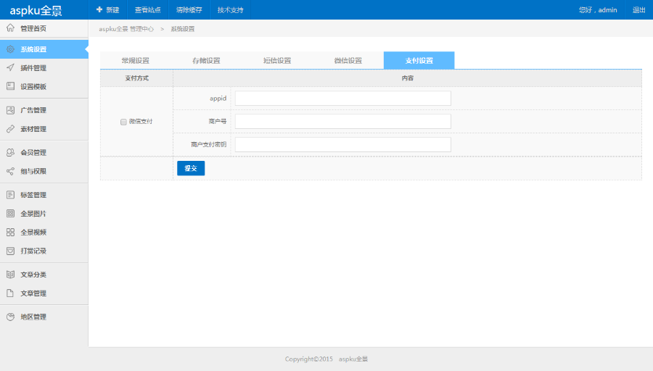Click the 商户支付密钥 text field
The width and height of the screenshot is (653, 371).
[342, 145]
